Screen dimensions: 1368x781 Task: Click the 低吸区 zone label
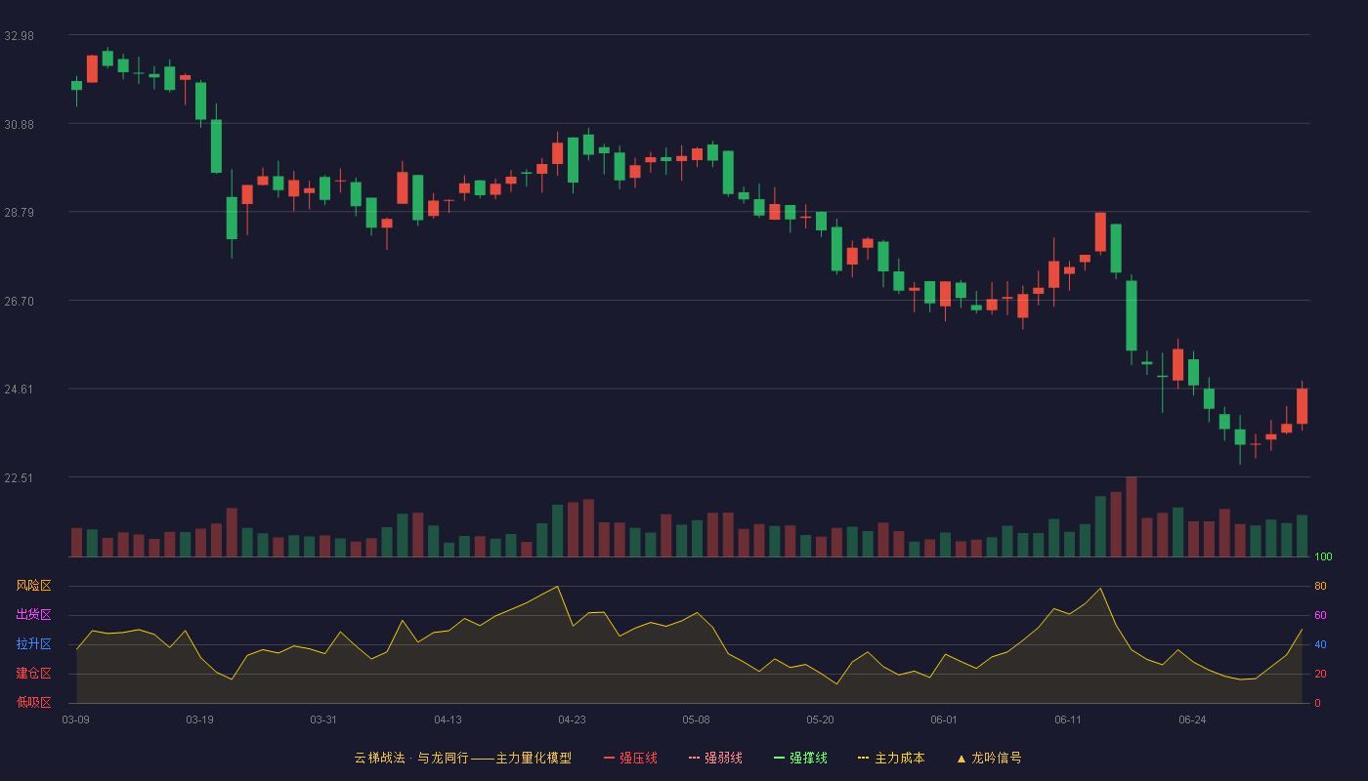33,703
